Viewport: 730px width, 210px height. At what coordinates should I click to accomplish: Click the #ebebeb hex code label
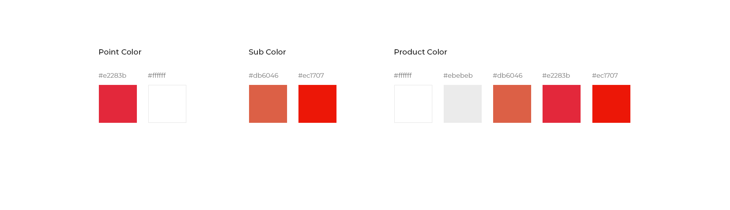(458, 75)
